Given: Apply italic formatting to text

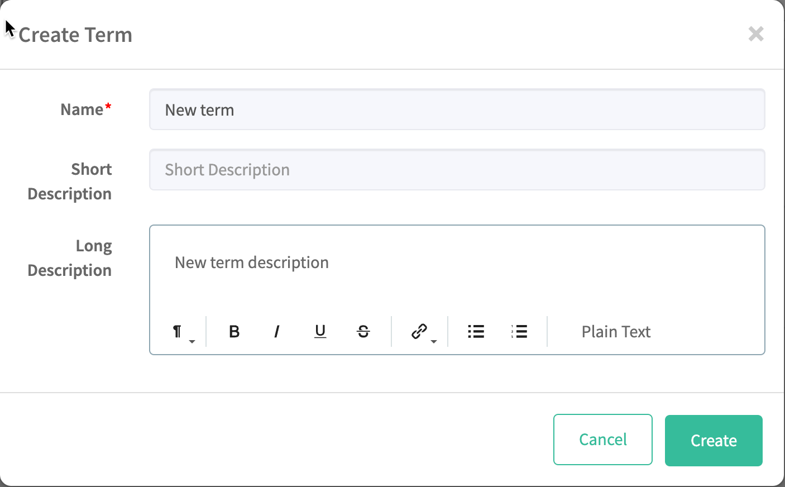Looking at the screenshot, I should (277, 332).
